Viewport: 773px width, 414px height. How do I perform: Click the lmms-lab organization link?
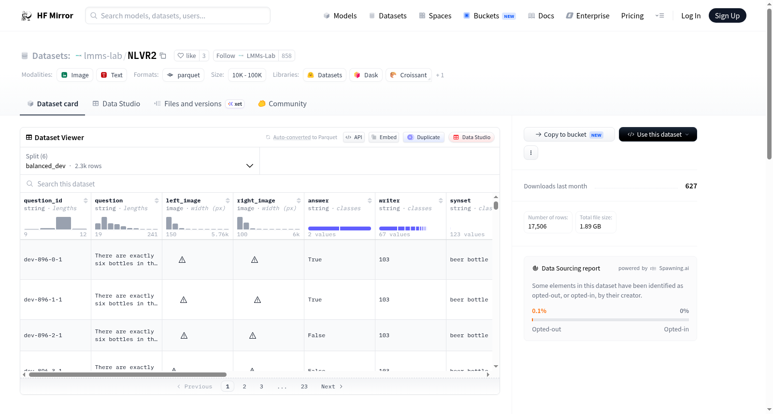click(x=103, y=56)
